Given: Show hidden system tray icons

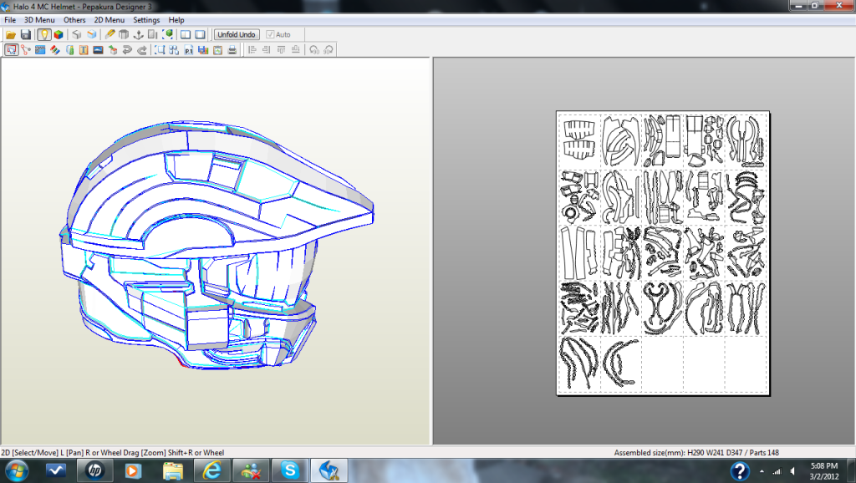Looking at the screenshot, I should click(762, 471).
